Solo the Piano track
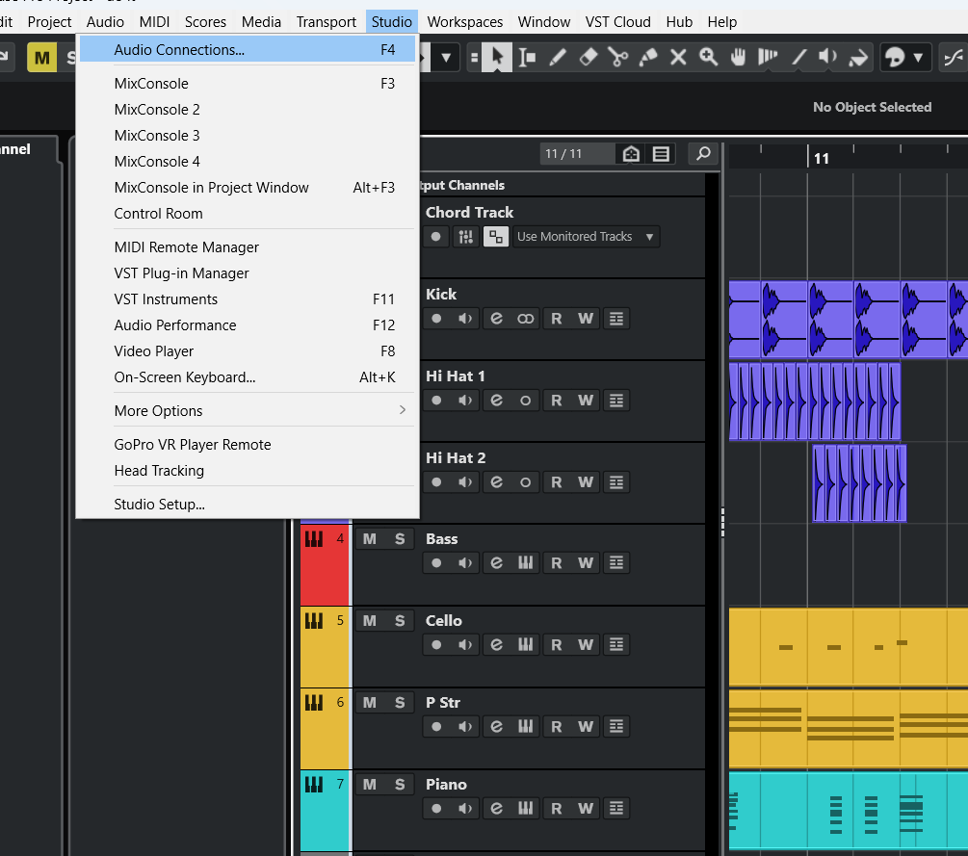Viewport: 968px width, 856px height. 400,785
